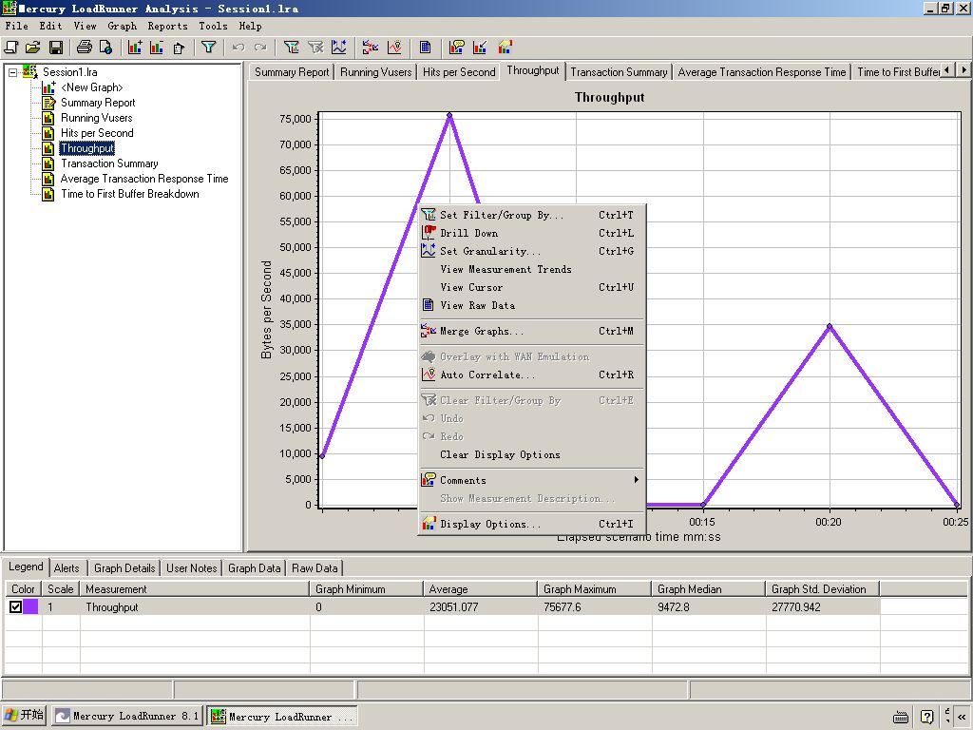Switch to the Alerts tab
This screenshot has width=973, height=730.
(67, 568)
